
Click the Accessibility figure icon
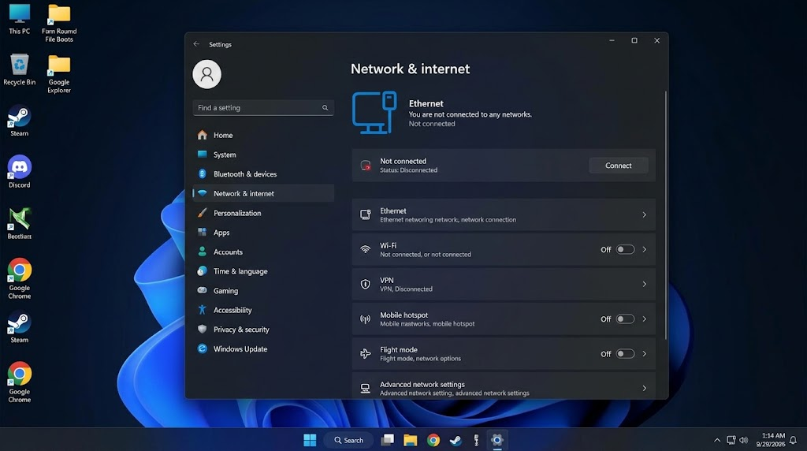[203, 310]
